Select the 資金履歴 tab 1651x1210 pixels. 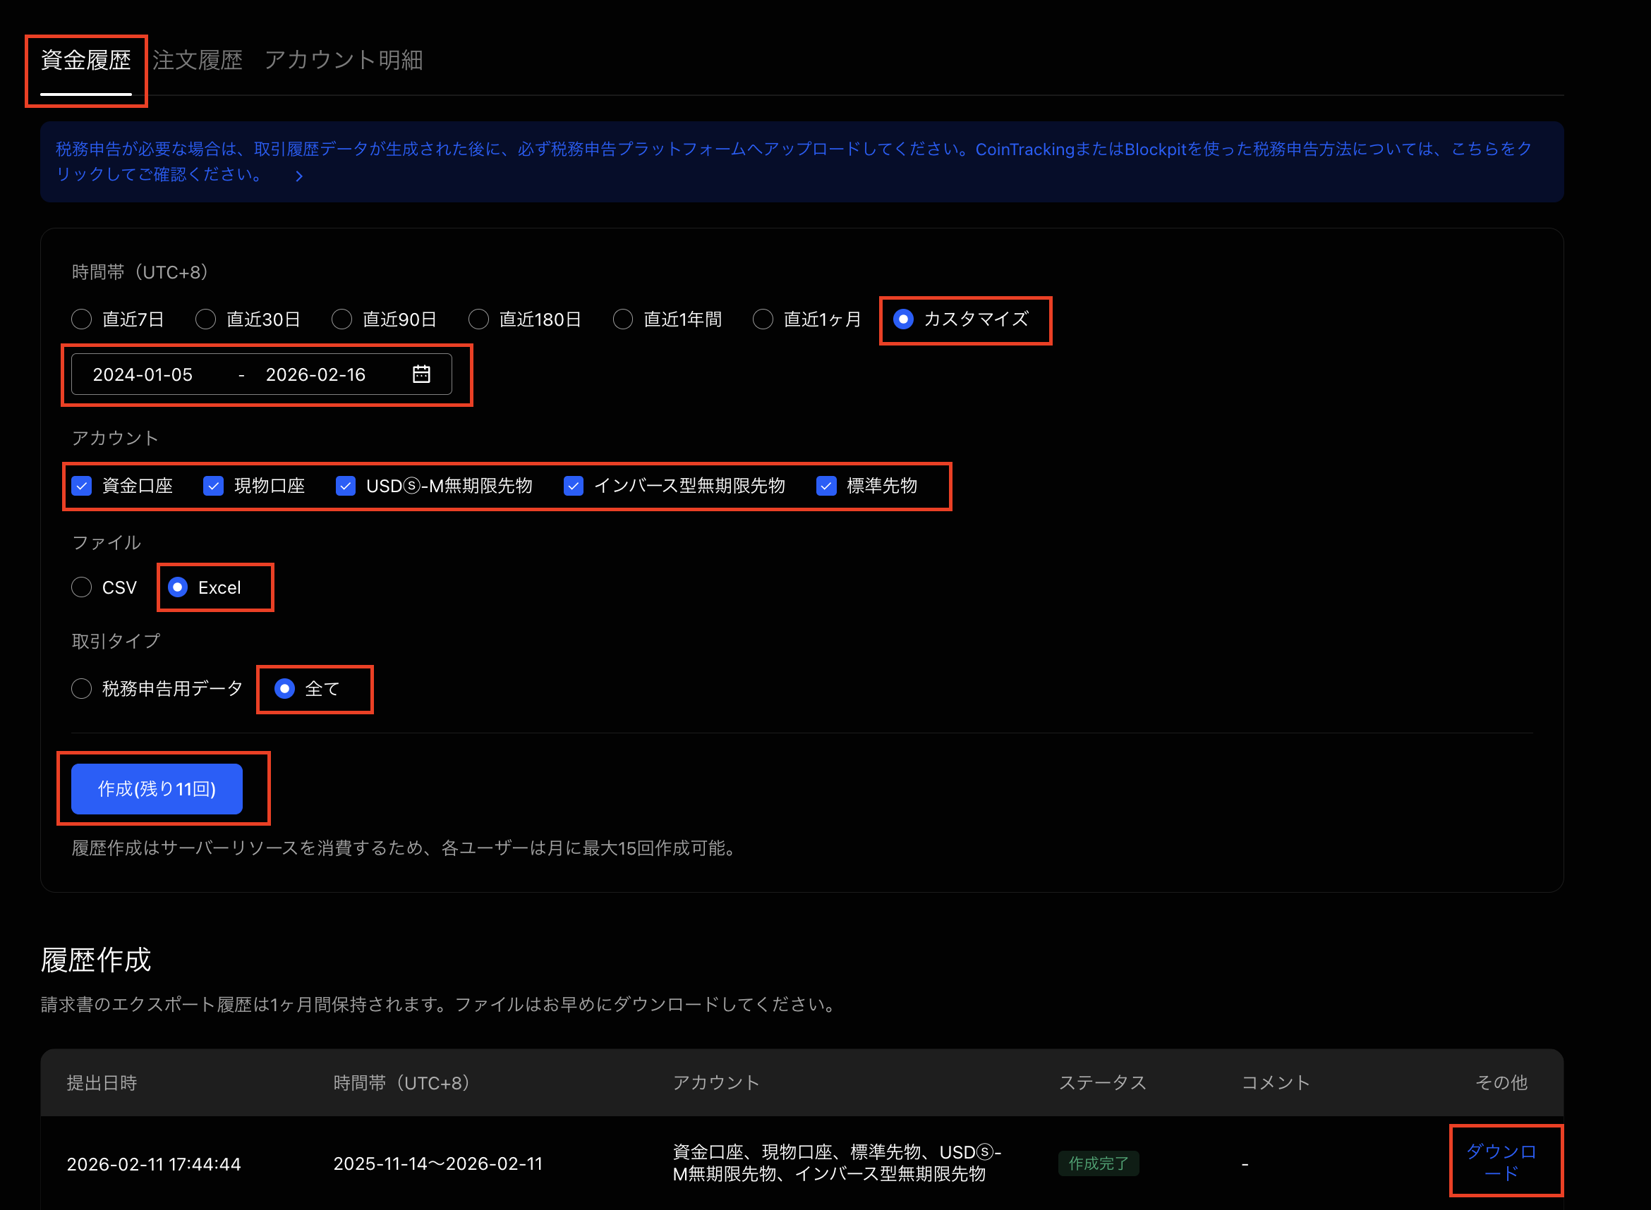coord(86,60)
